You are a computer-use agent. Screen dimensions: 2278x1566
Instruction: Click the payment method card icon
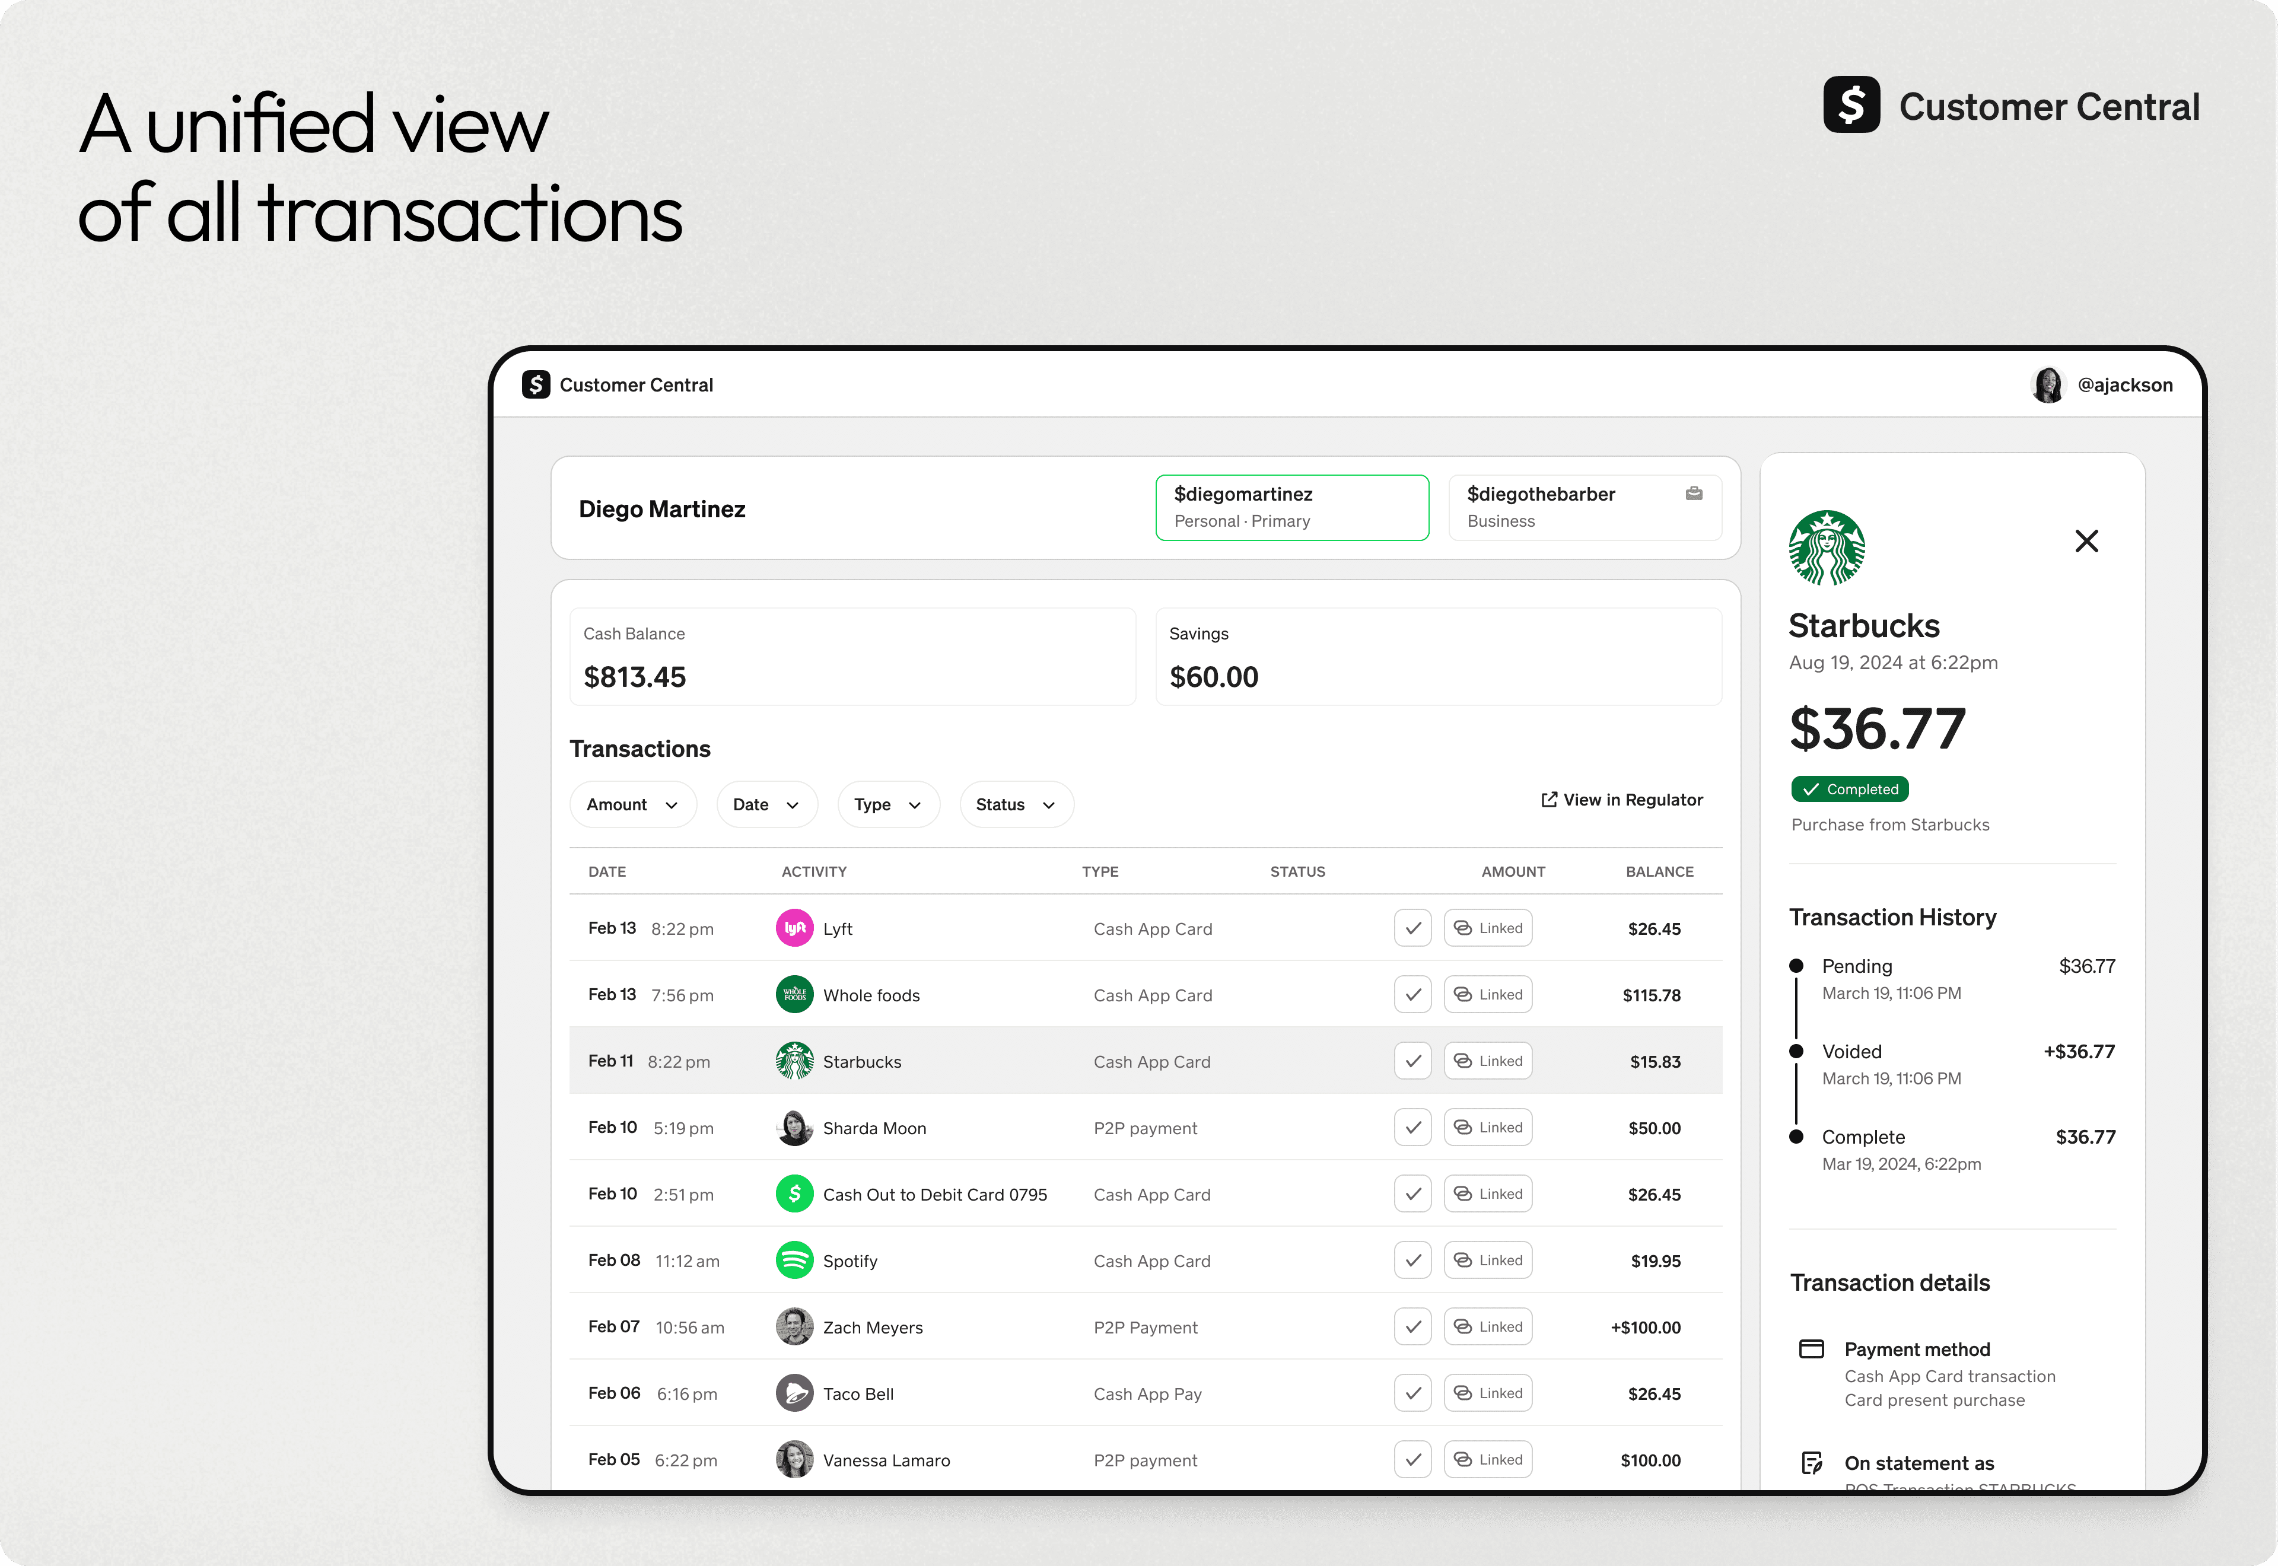[x=1812, y=1349]
